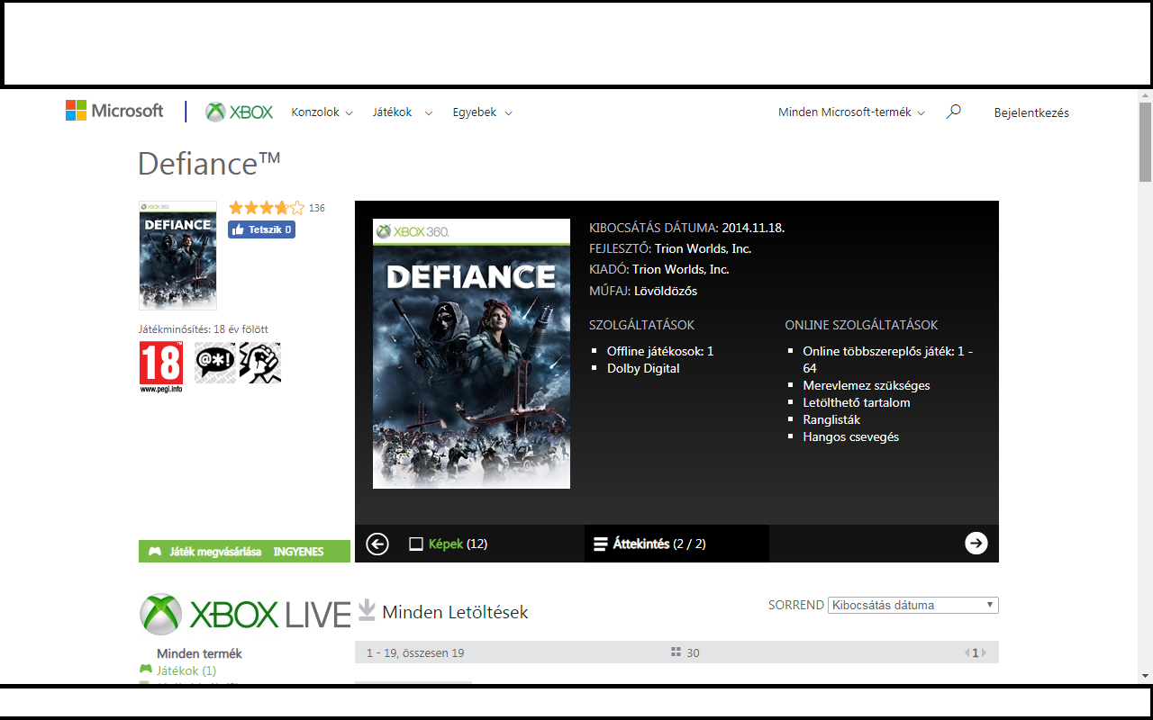This screenshot has width=1153, height=720.
Task: Open the Xbox home logo
Action: pyautogui.click(x=239, y=112)
